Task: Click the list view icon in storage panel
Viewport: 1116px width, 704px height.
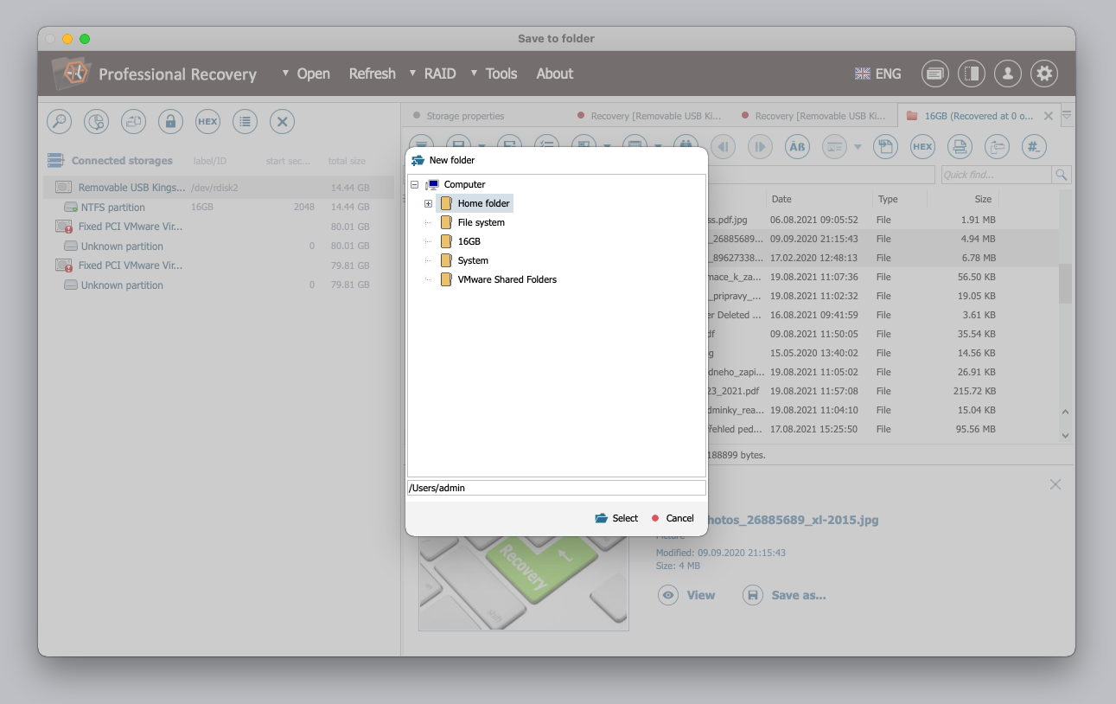Action: point(245,122)
